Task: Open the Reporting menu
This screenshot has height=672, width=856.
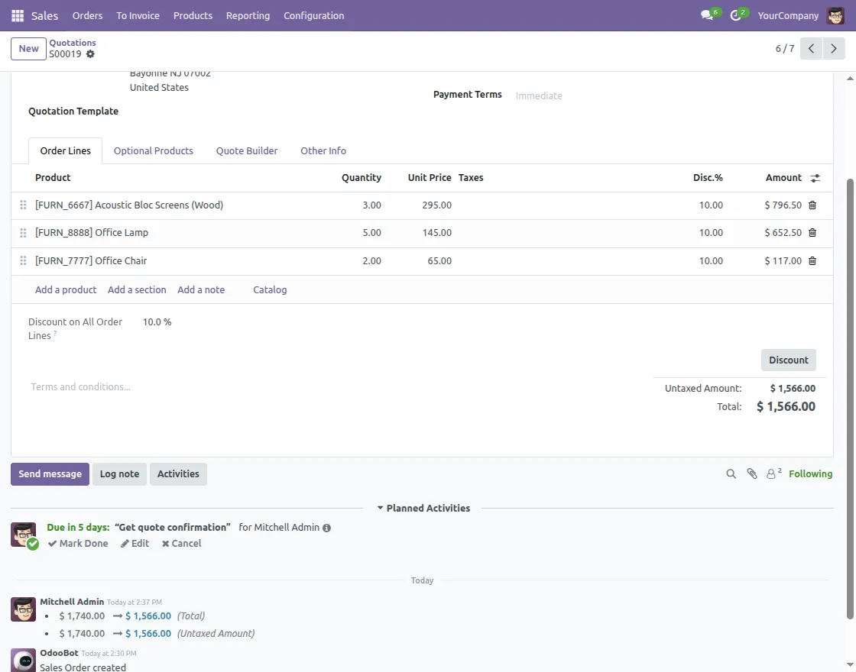Action: [248, 15]
